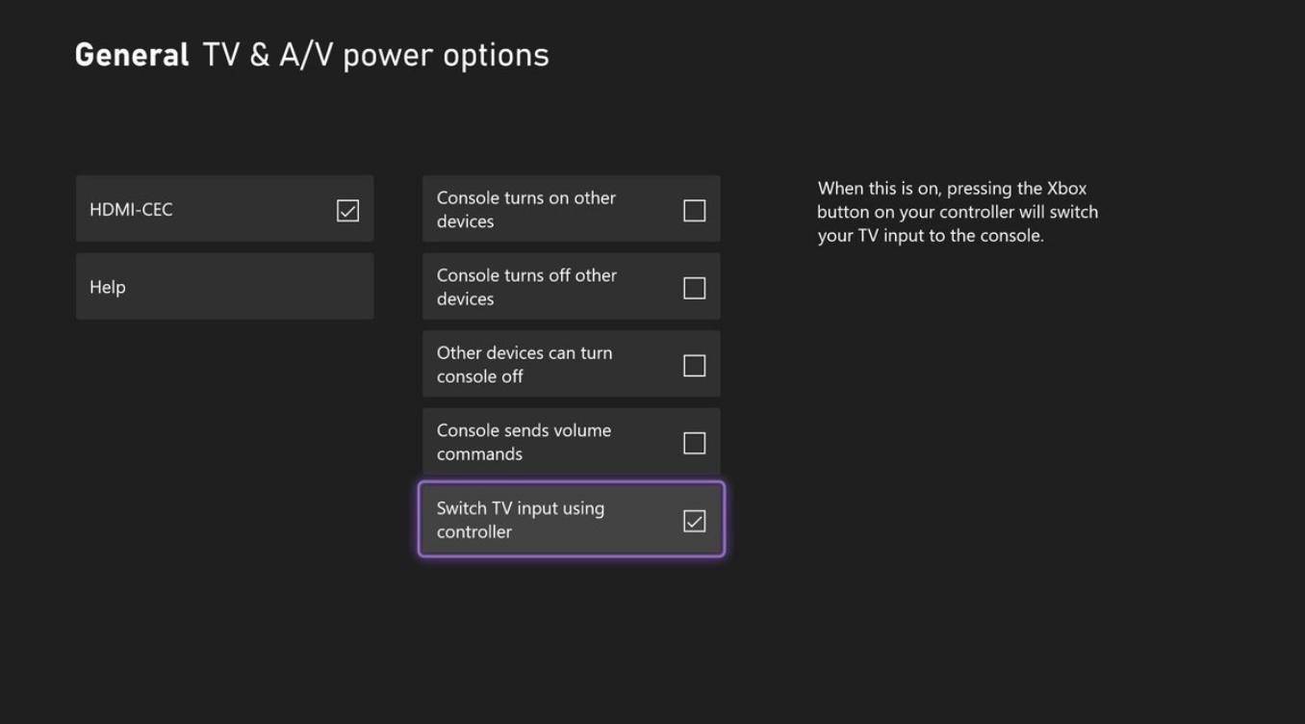
Task: Check the Console turns on other devices box
Action: [x=694, y=210]
